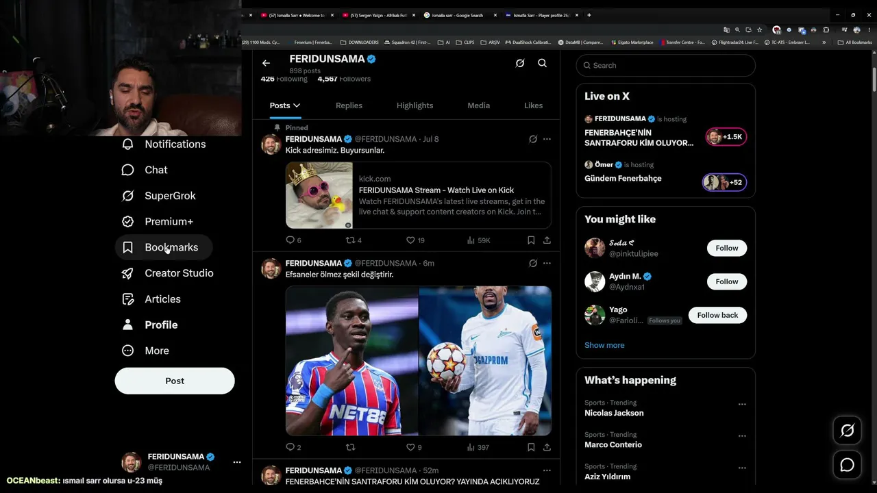Image resolution: width=877 pixels, height=493 pixels.
Task: Open the floating Grok button
Action: pos(848,431)
